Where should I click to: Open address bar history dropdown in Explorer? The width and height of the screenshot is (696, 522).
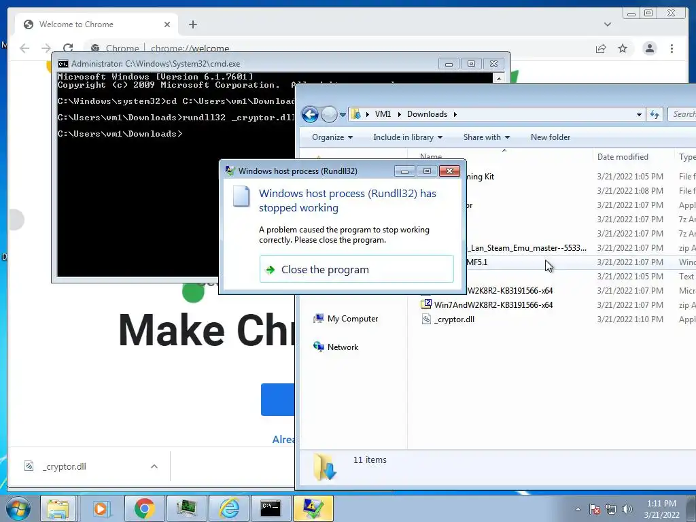point(639,114)
